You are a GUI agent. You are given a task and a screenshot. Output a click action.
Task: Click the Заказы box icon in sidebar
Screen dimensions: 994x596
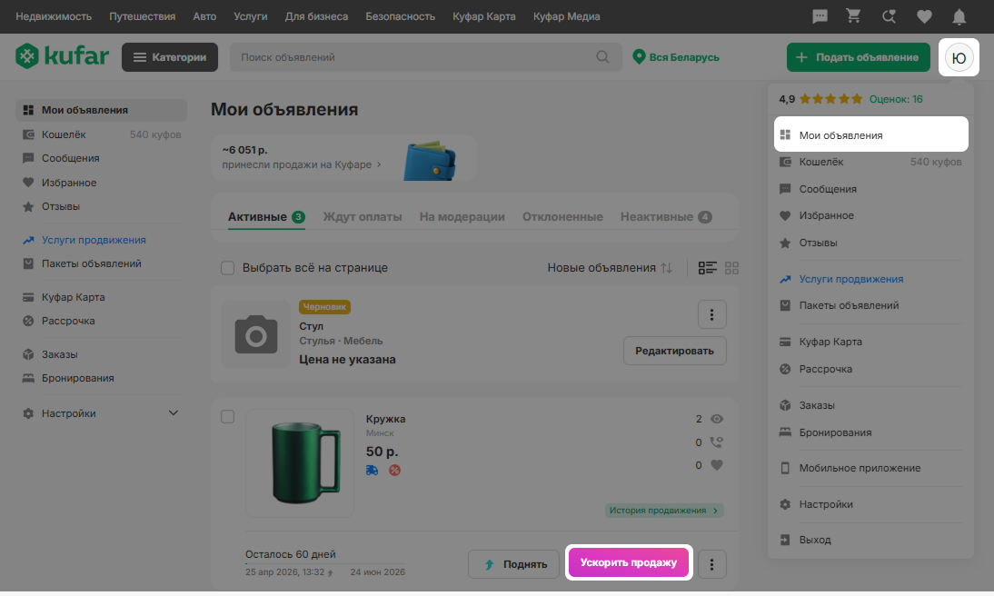pyautogui.click(x=28, y=354)
